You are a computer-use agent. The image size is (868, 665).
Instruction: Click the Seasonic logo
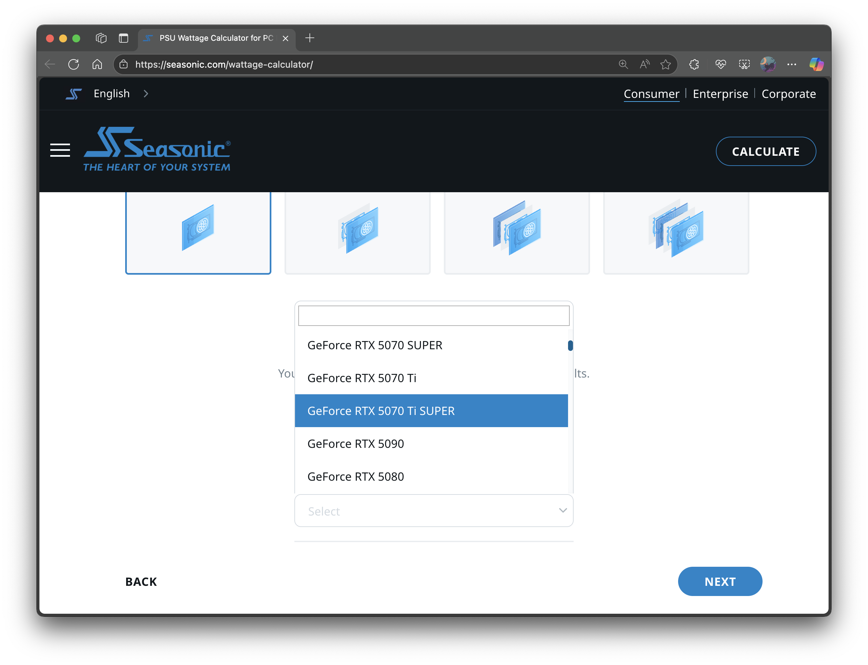point(157,149)
